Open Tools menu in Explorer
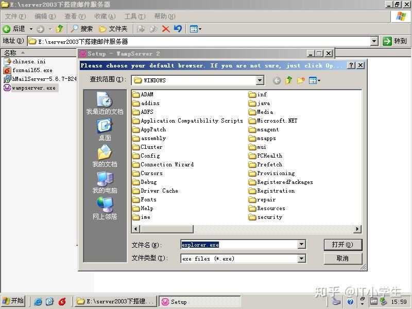This screenshot has height=309, width=412. tap(135, 16)
